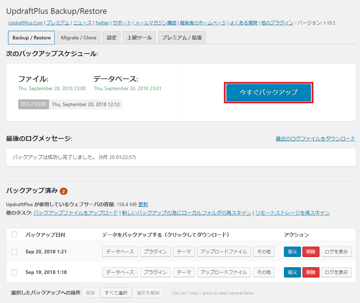This screenshot has height=303, width=360.
Task: Download the Sep 20 database backup
Action: point(120,251)
